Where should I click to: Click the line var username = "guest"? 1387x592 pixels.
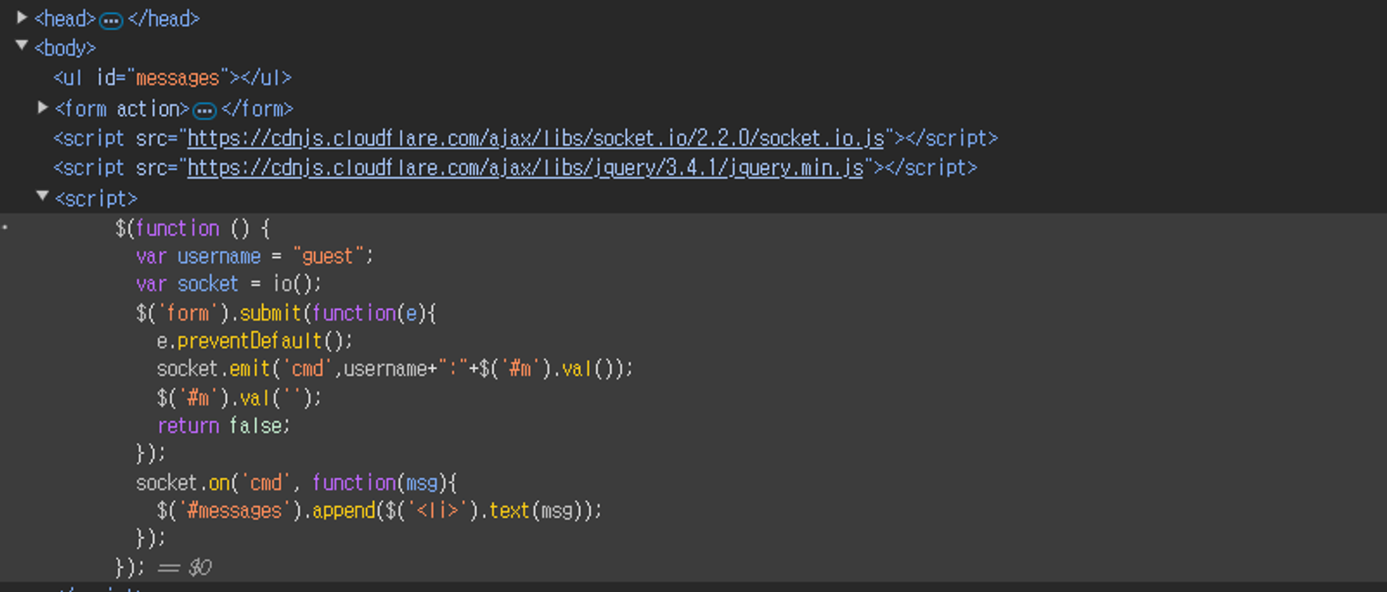pos(255,256)
